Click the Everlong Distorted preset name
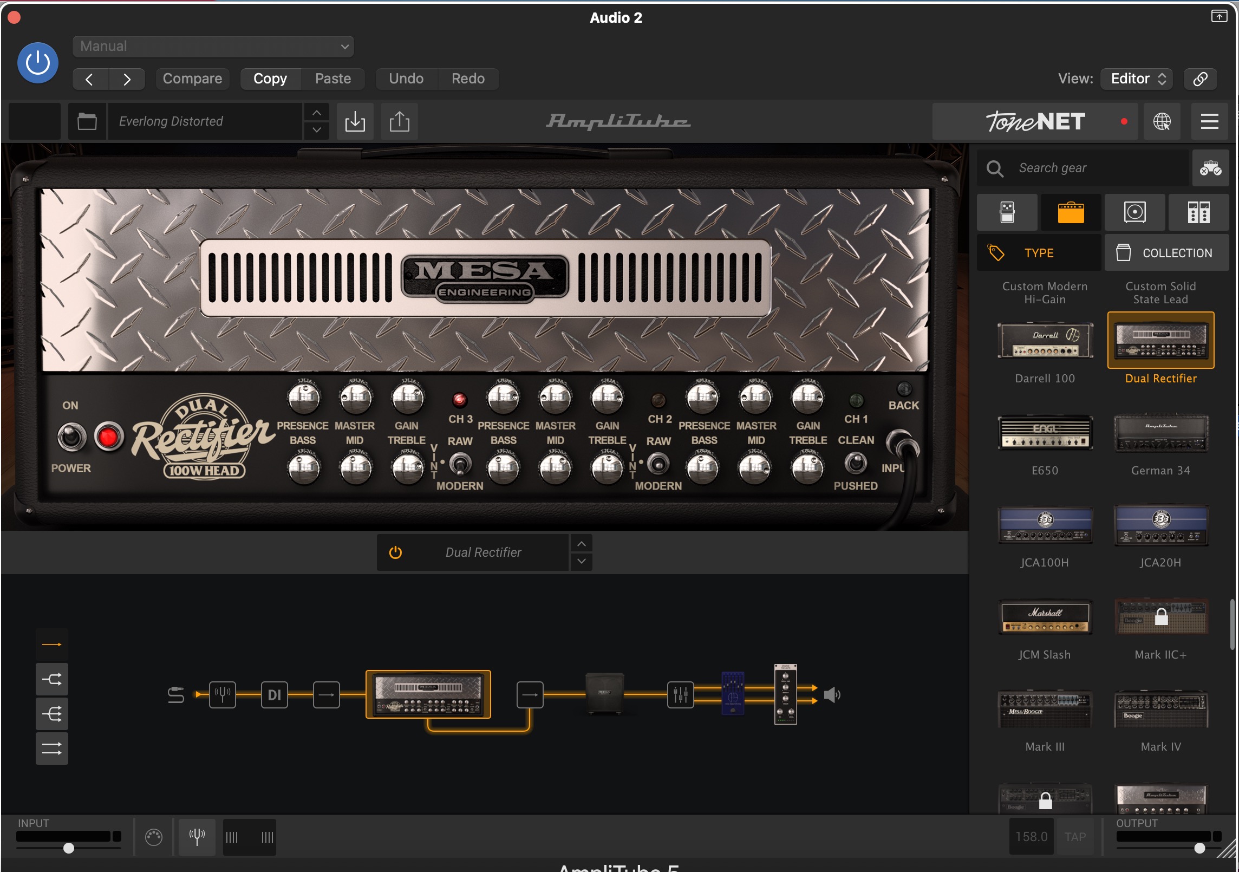This screenshot has width=1239, height=872. (x=205, y=121)
